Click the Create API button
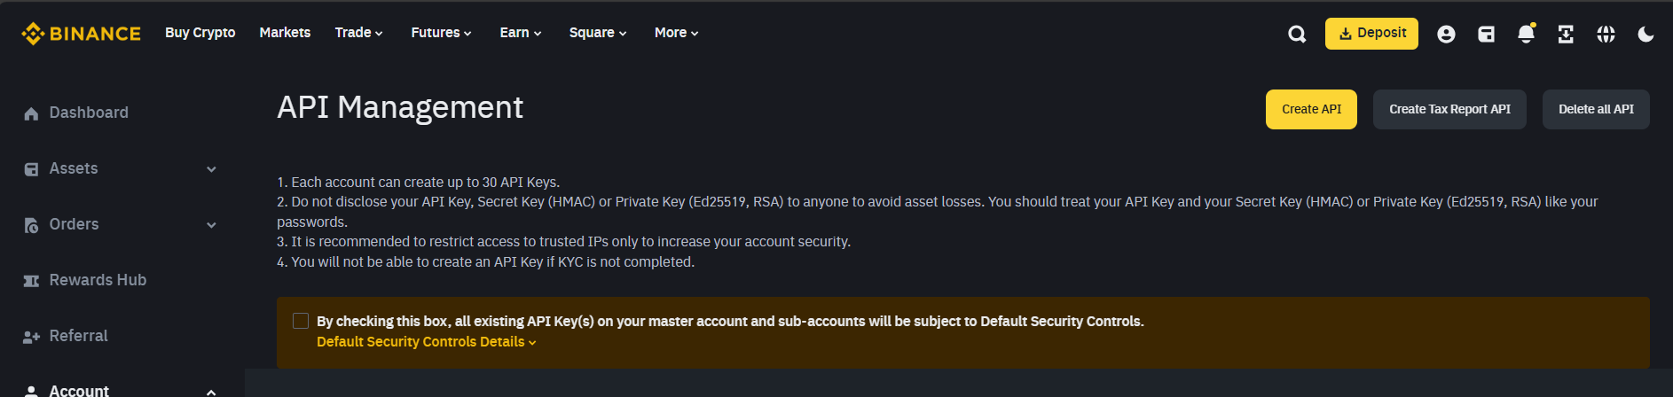 point(1311,109)
